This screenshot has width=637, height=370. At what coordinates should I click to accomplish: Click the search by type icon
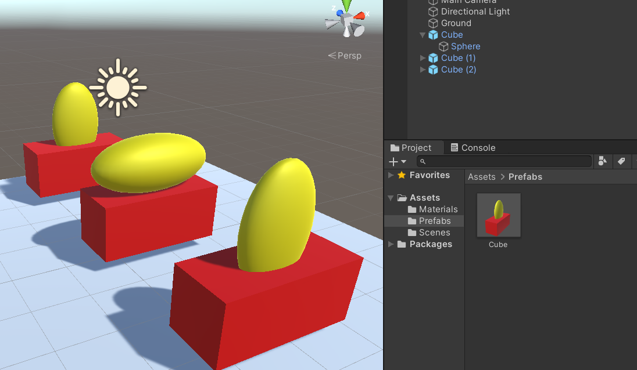click(602, 161)
